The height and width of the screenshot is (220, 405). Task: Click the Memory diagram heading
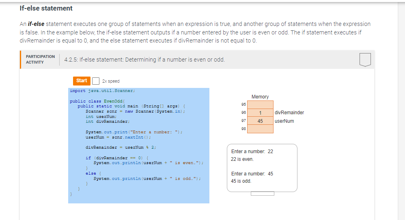tap(260, 97)
